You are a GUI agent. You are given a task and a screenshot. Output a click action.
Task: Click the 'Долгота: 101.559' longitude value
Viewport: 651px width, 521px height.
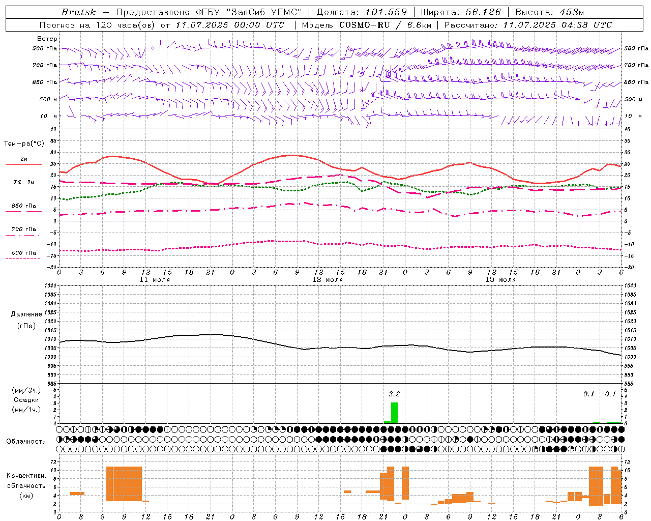tap(362, 12)
